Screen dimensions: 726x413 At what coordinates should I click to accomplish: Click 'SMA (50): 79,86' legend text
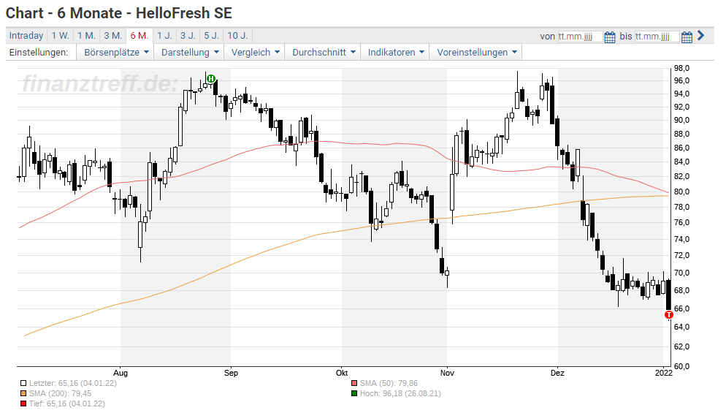click(x=389, y=383)
